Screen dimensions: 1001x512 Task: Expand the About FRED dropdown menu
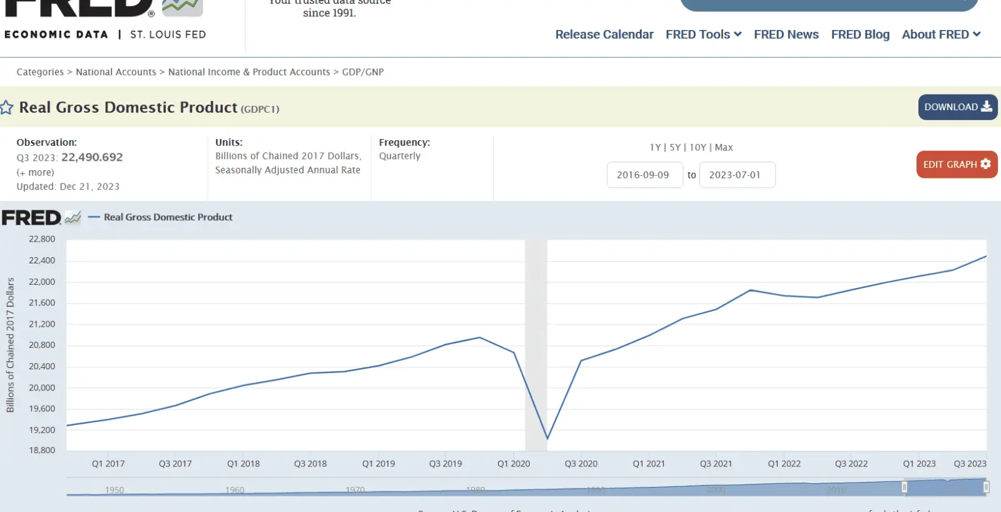coord(940,34)
